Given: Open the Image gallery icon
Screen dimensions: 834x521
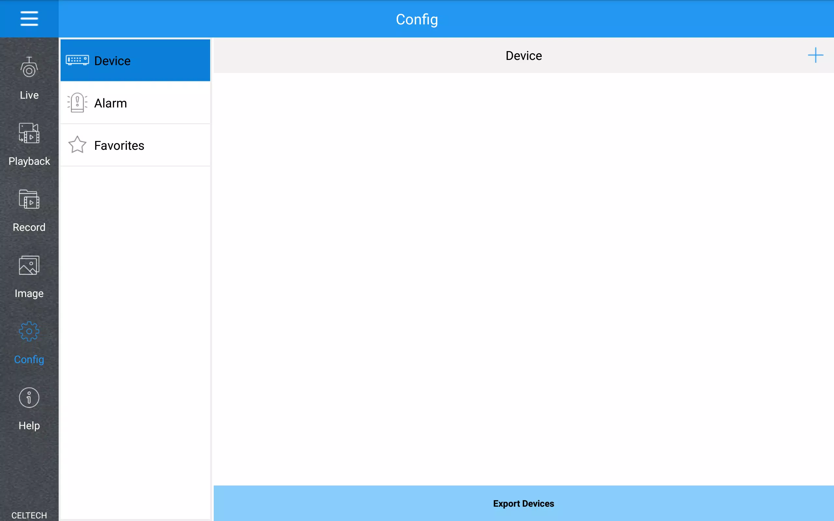Looking at the screenshot, I should 29,265.
